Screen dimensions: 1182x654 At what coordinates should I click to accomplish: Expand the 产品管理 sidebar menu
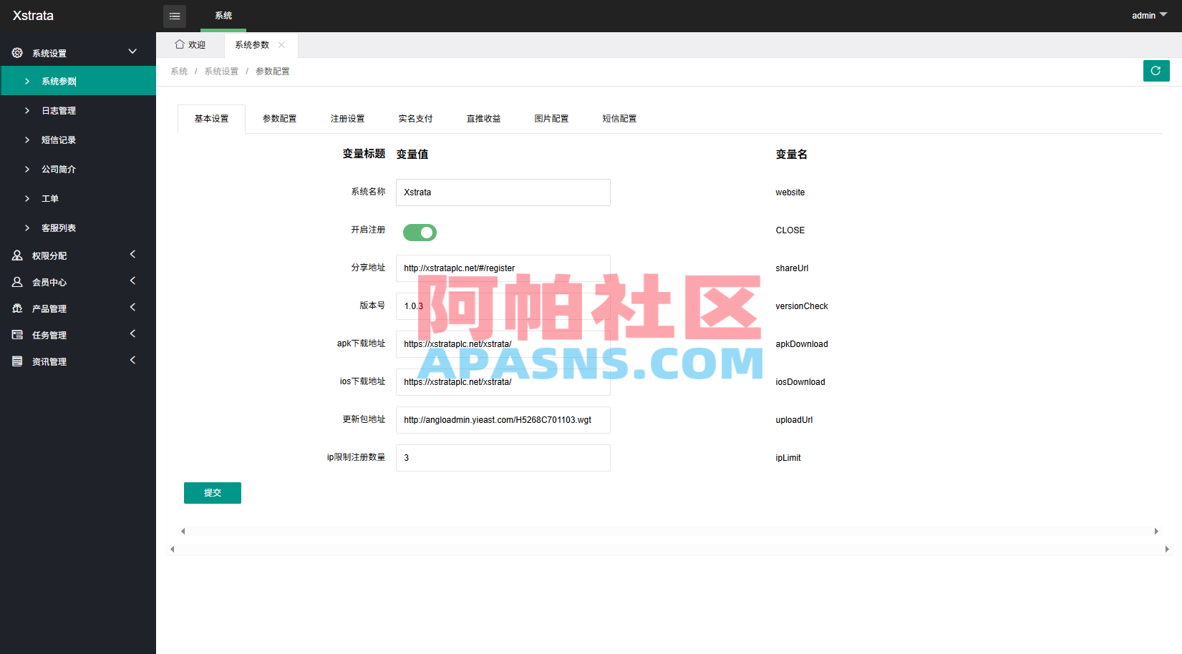132,307
